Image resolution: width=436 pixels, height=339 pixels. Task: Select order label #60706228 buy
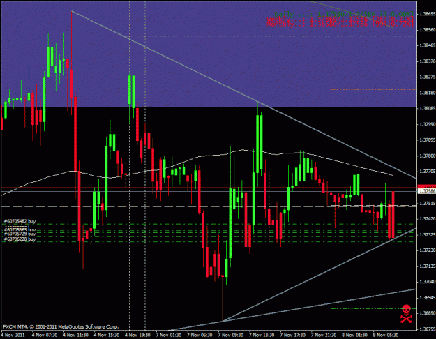(20, 239)
